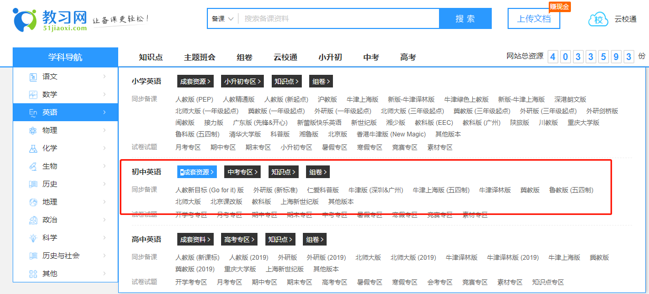The height and width of the screenshot is (294, 649).
Task: Click the 搜索 button
Action: [465, 18]
